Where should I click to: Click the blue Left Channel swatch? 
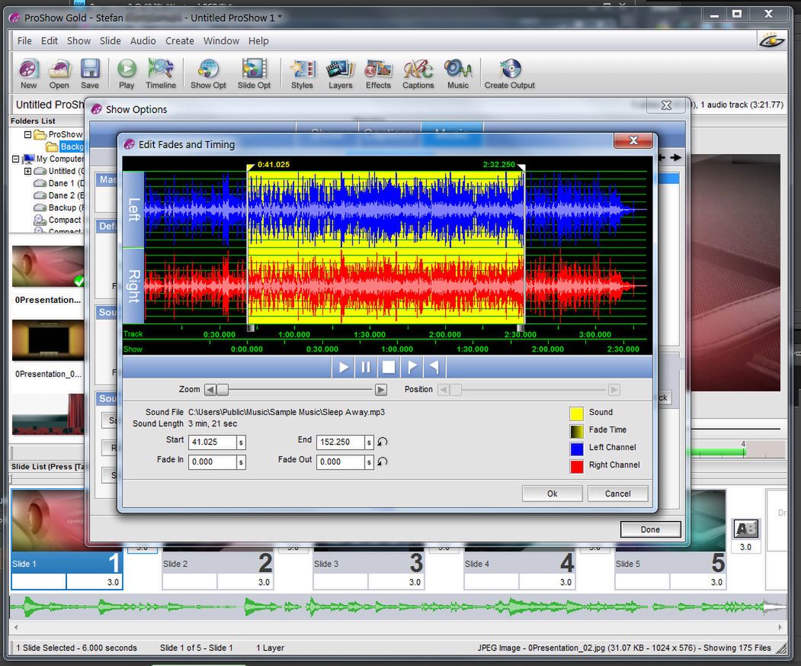[x=576, y=449]
